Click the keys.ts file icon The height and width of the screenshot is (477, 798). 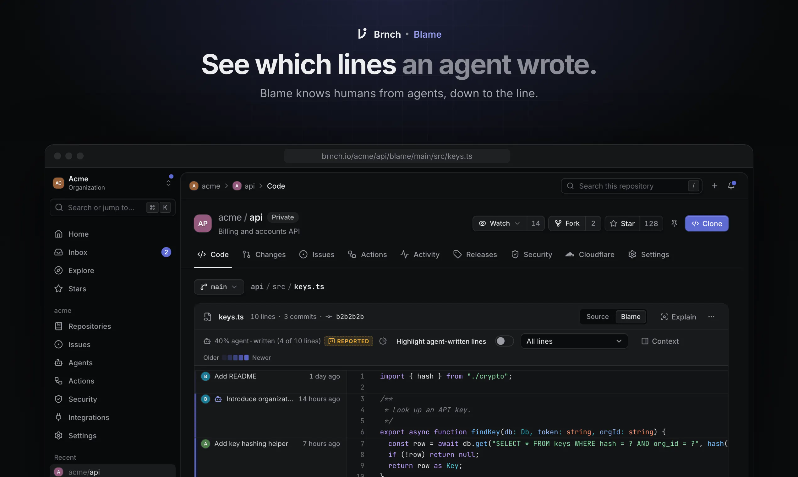(x=207, y=317)
